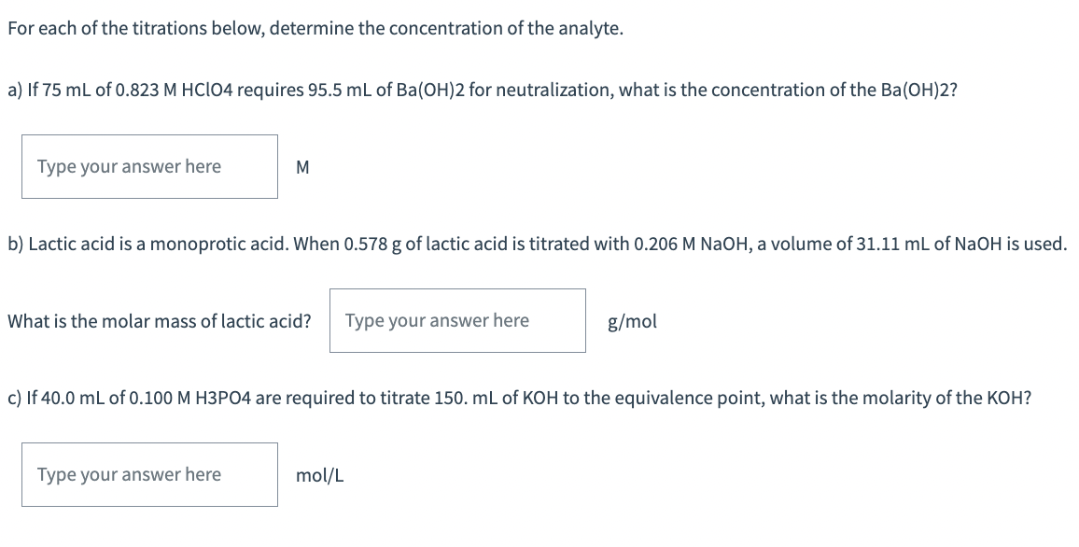Select the KOH molarity answer field
This screenshot has width=1079, height=547.
click(x=149, y=475)
